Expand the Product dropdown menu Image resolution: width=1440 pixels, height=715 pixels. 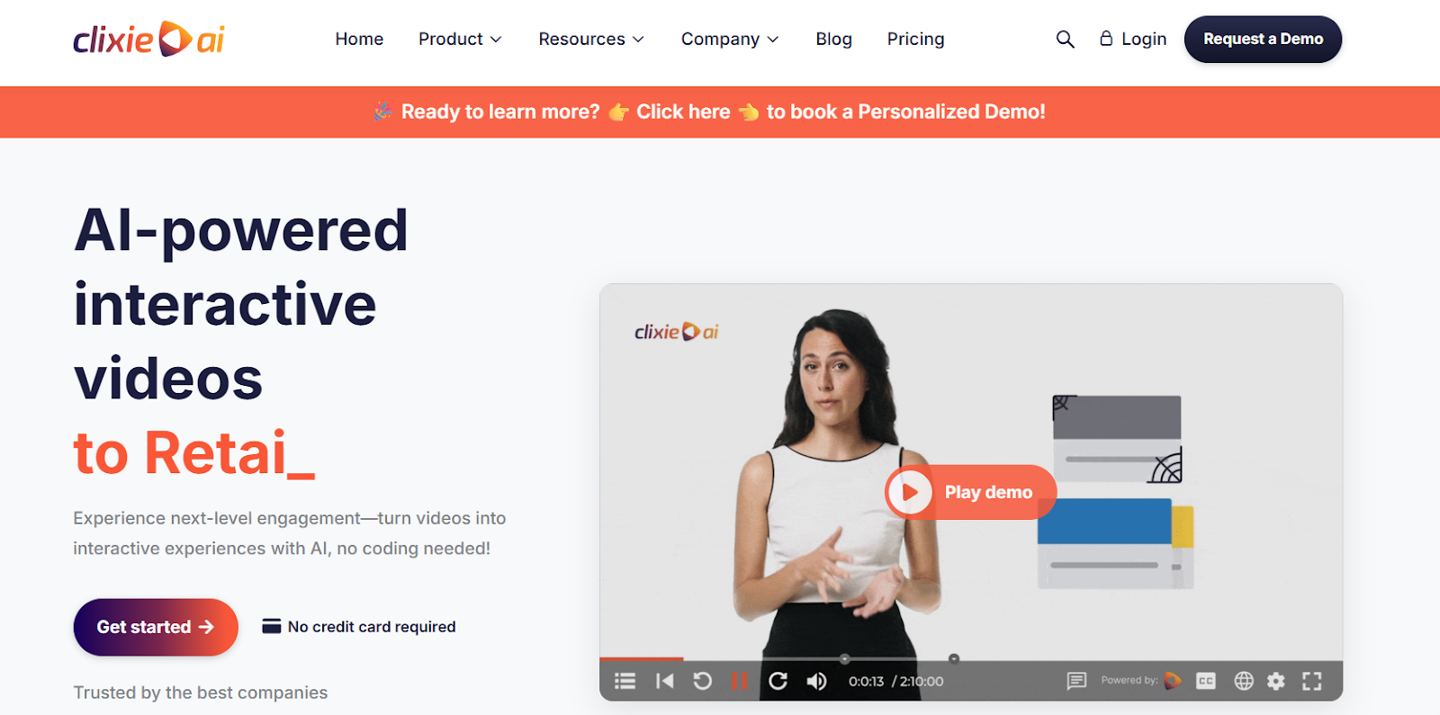point(460,39)
